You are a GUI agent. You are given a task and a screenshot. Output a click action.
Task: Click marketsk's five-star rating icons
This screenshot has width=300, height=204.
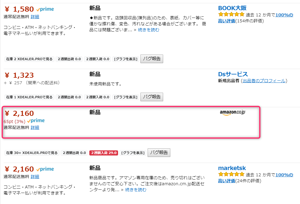click(231, 175)
